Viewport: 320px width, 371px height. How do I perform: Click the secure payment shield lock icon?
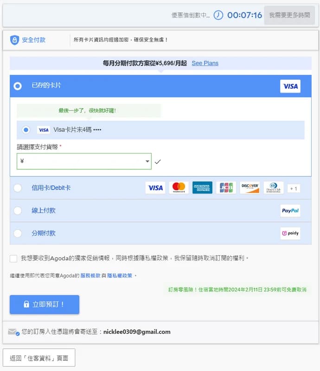click(x=14, y=40)
